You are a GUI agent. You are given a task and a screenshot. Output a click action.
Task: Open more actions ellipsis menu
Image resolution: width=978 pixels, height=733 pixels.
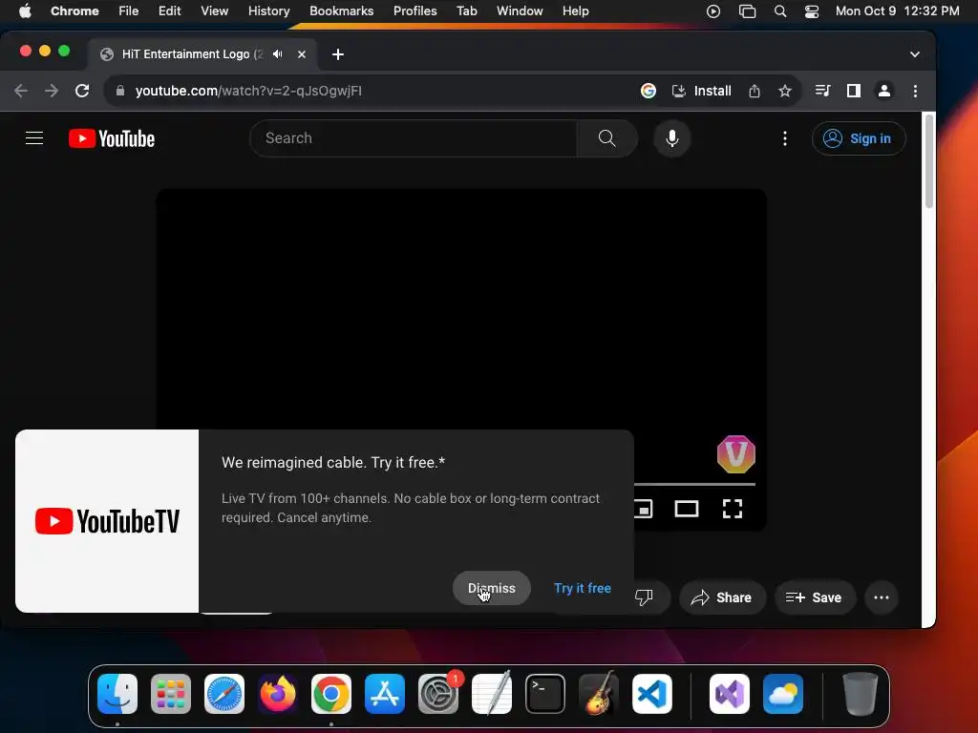tap(882, 597)
